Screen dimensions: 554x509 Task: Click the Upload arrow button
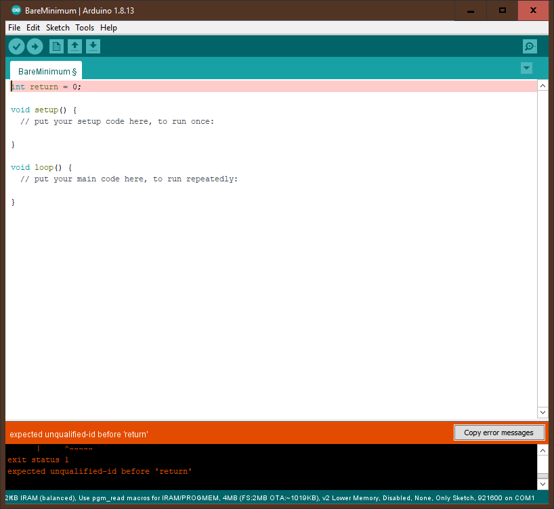(x=35, y=47)
